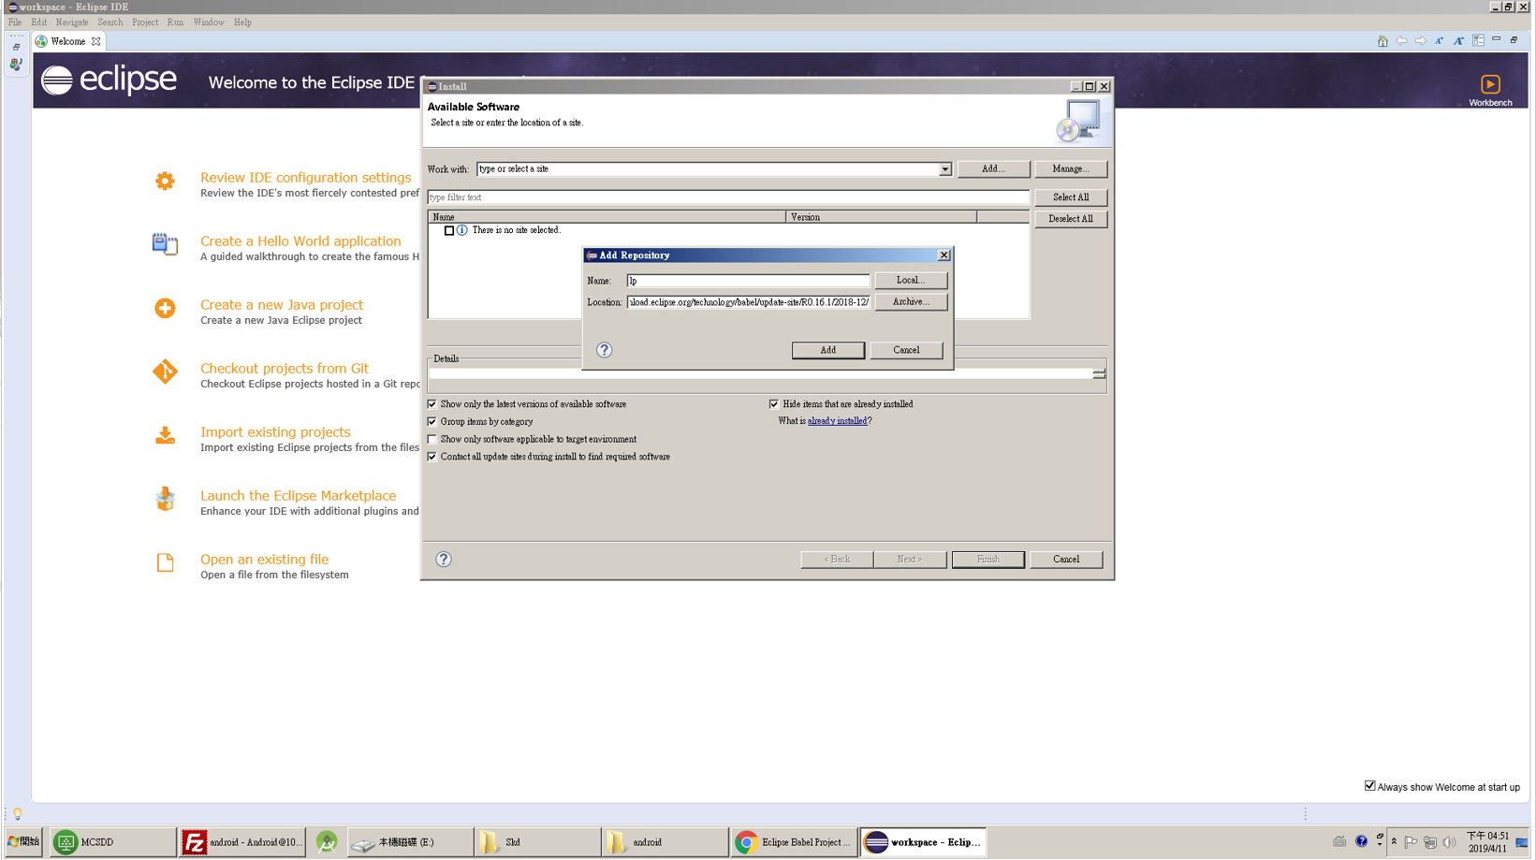
Task: Close the Welcome tab with X
Action: 96,41
